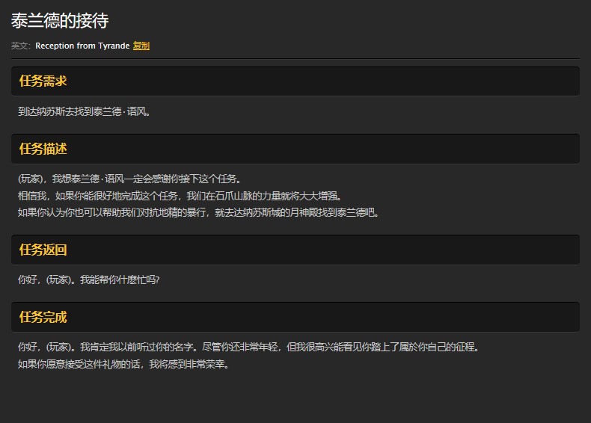Click 泰兰德·语风 in the first description line

101,179
